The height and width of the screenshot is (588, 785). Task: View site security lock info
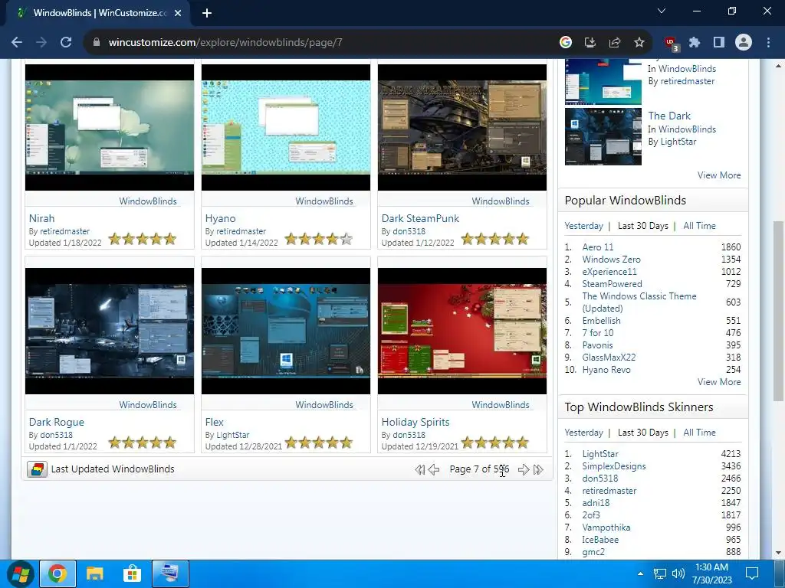coord(96,43)
